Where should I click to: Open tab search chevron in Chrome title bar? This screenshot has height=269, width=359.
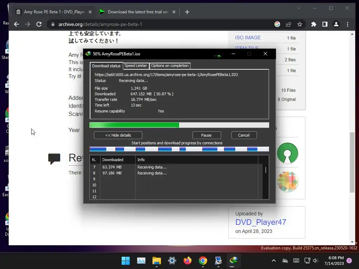tap(299, 8)
